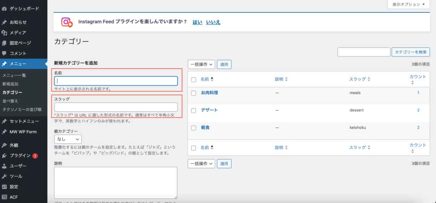Click count 1 for お肉料理

coord(418,93)
